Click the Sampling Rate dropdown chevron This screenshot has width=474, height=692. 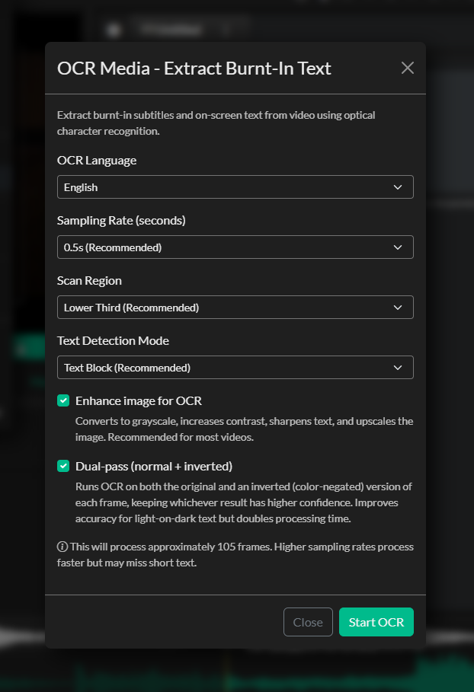point(398,247)
